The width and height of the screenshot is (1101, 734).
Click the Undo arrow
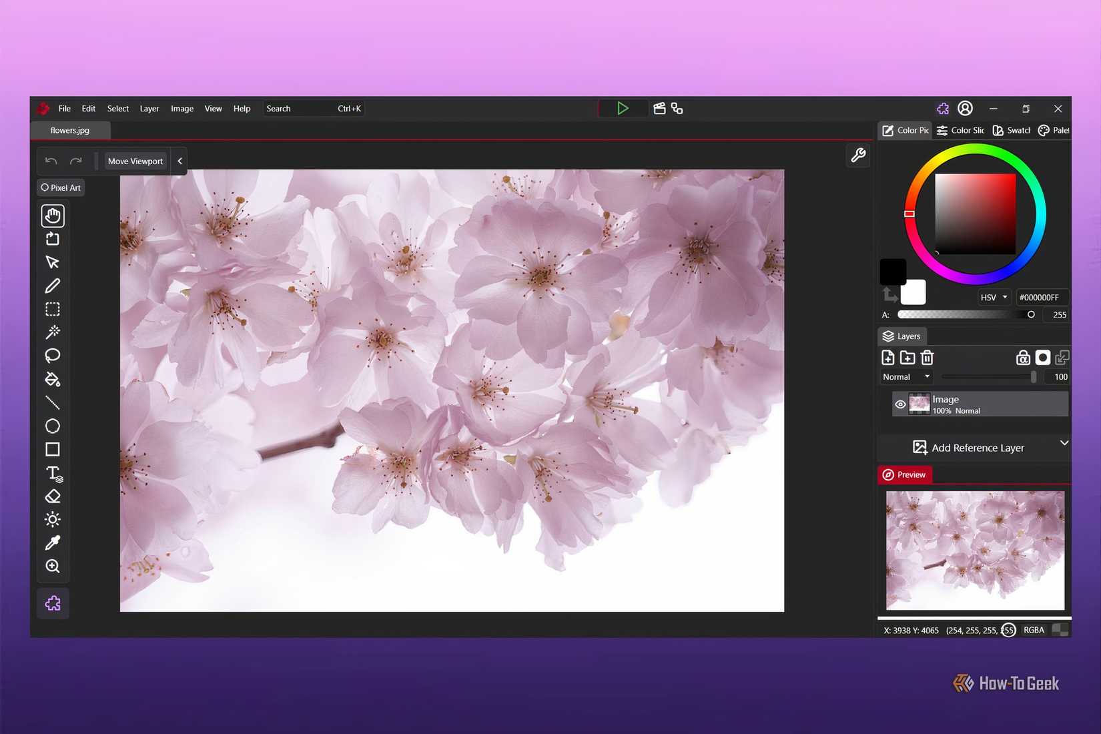pyautogui.click(x=51, y=161)
